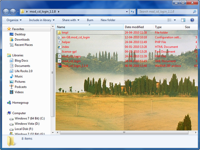Sort by Date modified column header
The image size is (200, 150).
point(138,27)
